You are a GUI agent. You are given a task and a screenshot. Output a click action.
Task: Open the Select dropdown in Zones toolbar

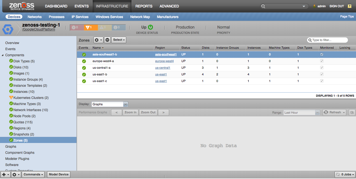click(119, 40)
